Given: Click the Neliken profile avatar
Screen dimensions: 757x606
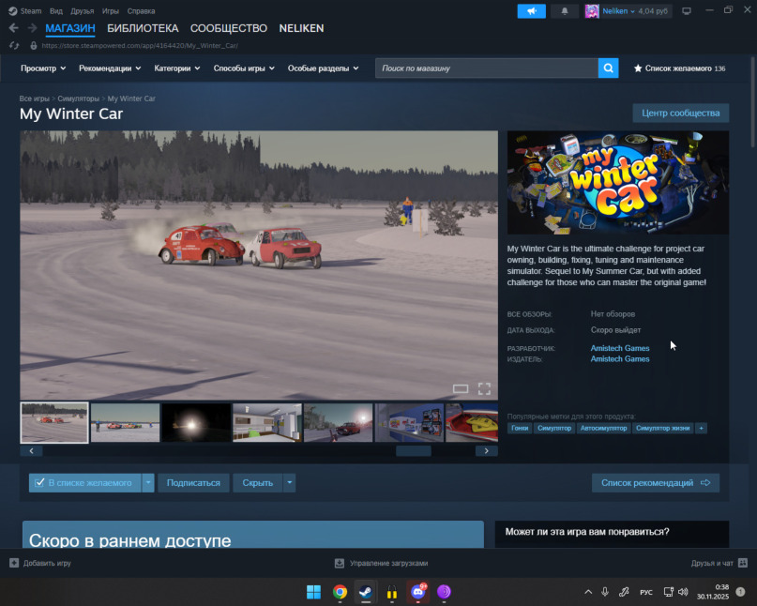Looking at the screenshot, I should pyautogui.click(x=592, y=10).
